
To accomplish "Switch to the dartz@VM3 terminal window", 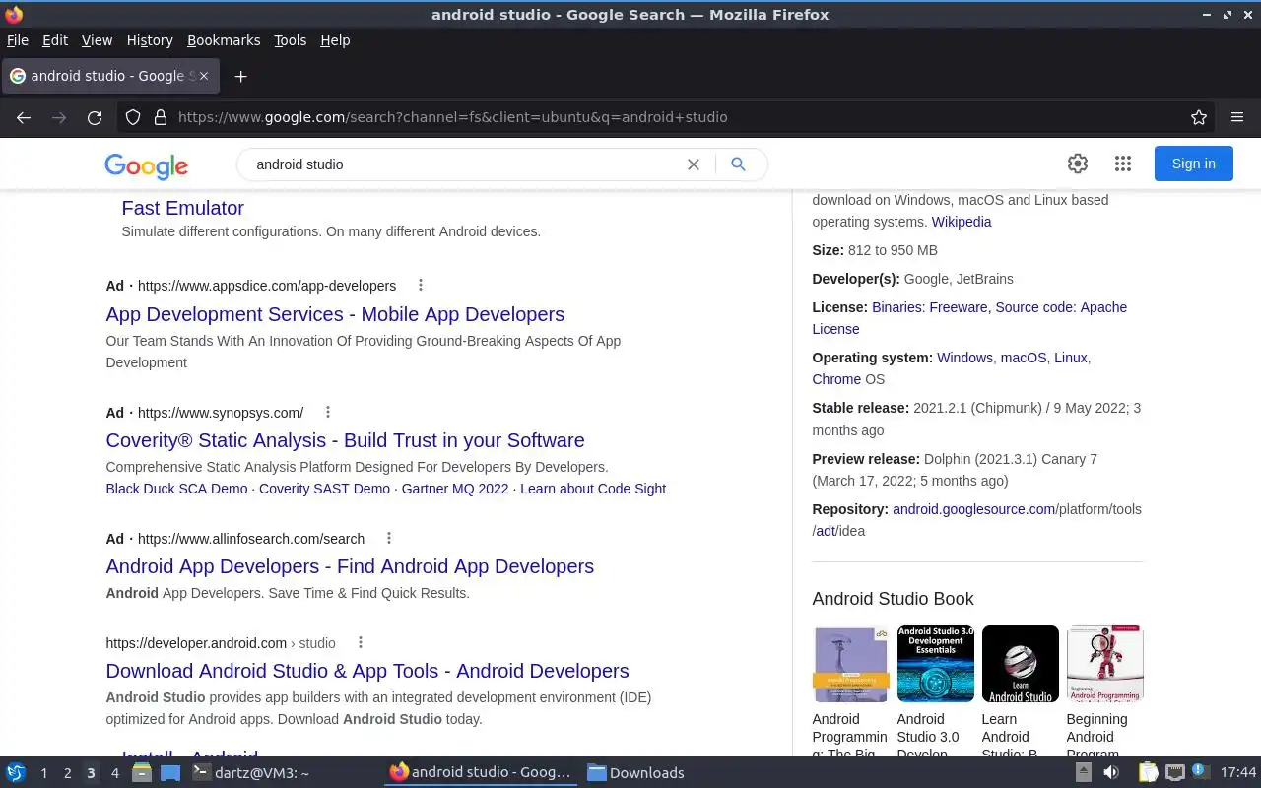I will point(250,773).
